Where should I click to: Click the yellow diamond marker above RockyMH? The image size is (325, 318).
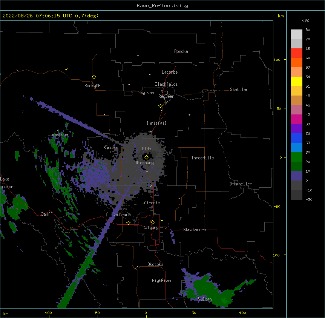tap(94, 77)
